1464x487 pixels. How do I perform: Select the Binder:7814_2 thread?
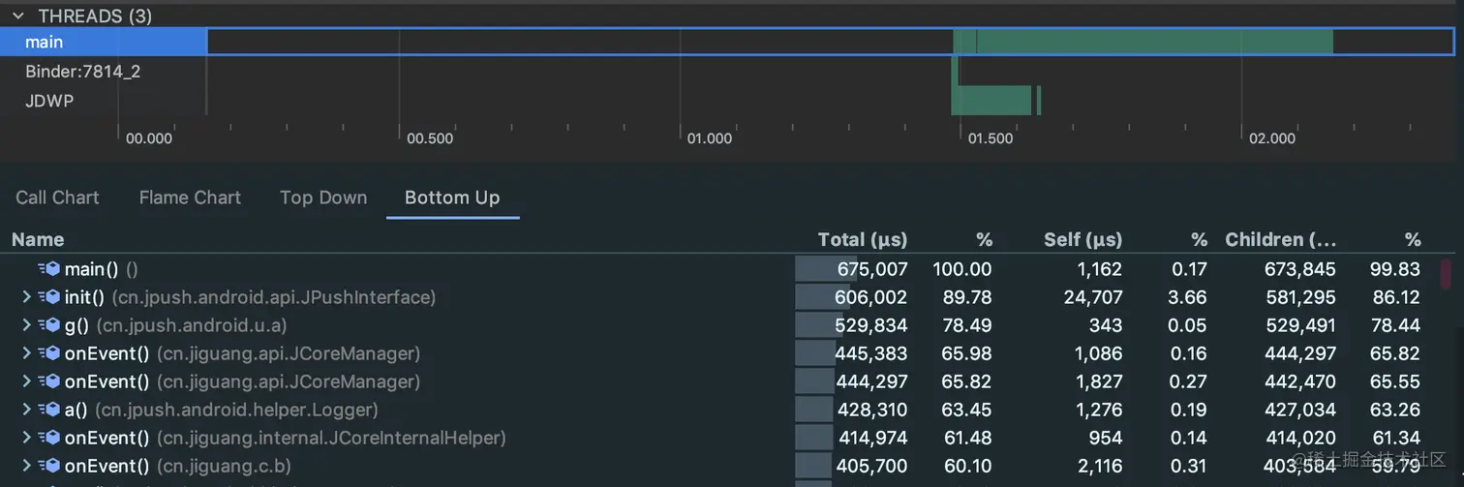tap(83, 72)
